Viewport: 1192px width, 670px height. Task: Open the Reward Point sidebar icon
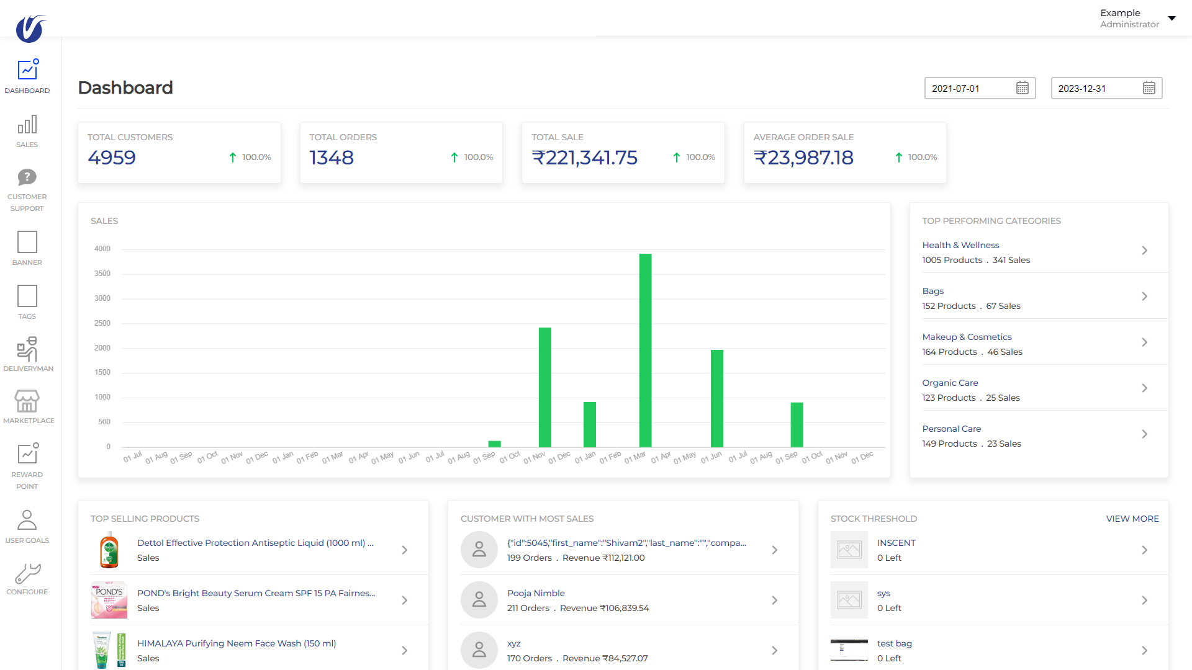pyautogui.click(x=27, y=454)
